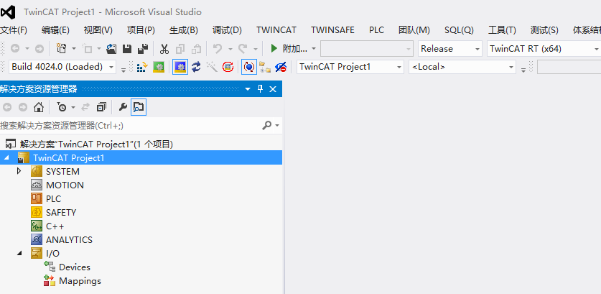Click the Toggle Free Run red-circle icon

(x=228, y=67)
